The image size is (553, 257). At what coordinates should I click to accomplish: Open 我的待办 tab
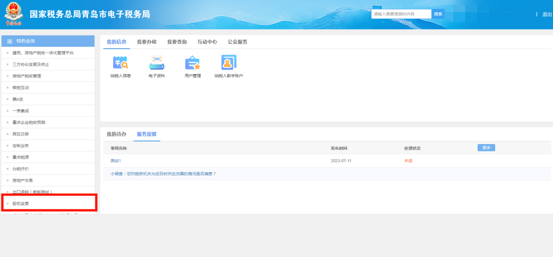(116, 134)
